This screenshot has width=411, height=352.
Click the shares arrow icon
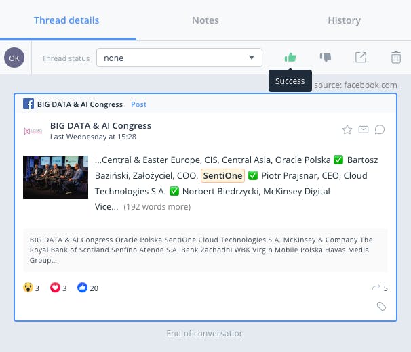(x=376, y=288)
